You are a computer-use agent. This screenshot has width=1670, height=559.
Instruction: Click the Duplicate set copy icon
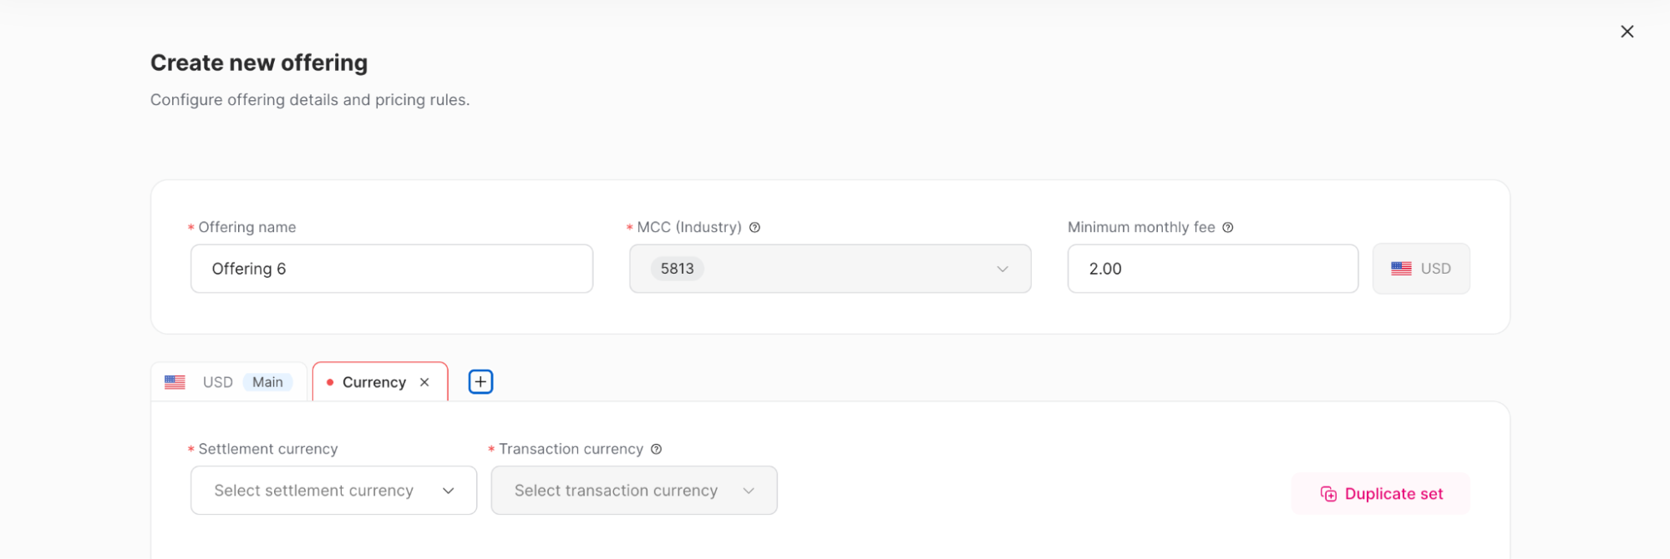pos(1327,494)
